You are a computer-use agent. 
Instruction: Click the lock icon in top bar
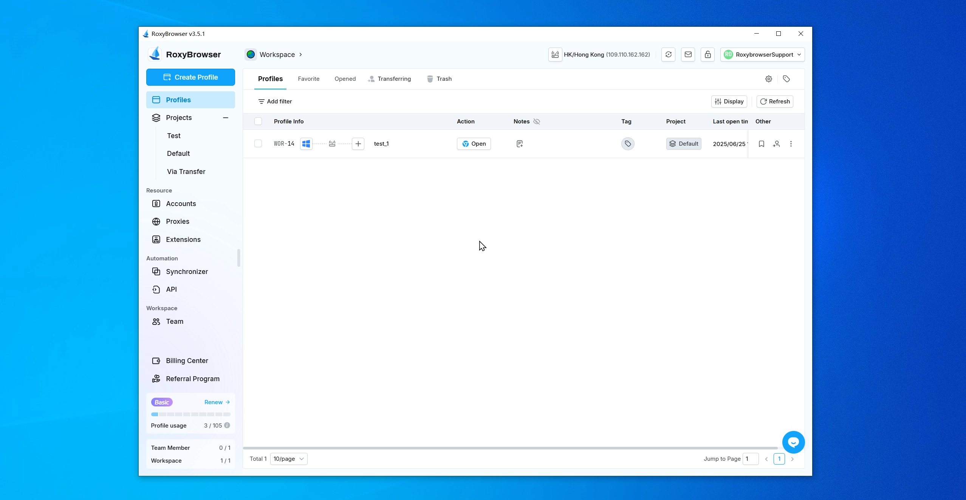pos(707,54)
